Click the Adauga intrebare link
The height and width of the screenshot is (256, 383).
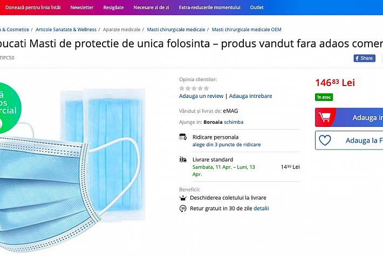250,96
